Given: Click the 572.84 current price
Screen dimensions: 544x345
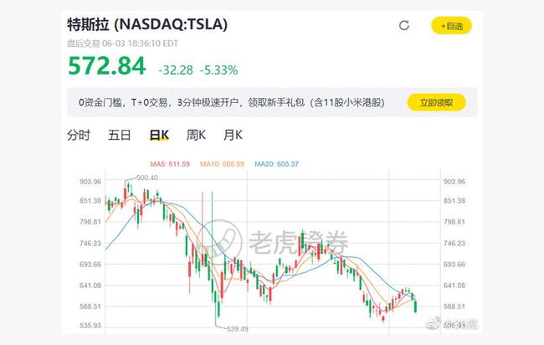Looking at the screenshot, I should 106,64.
